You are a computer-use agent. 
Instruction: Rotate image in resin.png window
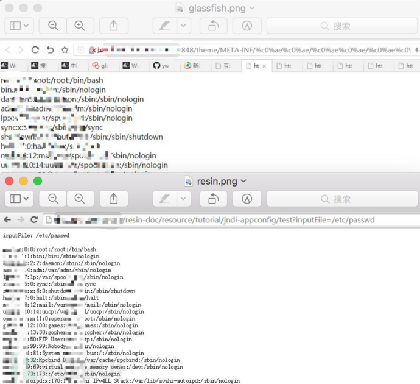214,199
